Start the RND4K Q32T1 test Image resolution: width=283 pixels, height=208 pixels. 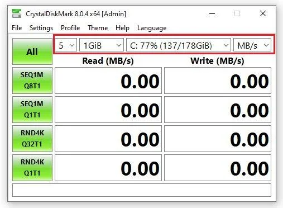(32, 139)
